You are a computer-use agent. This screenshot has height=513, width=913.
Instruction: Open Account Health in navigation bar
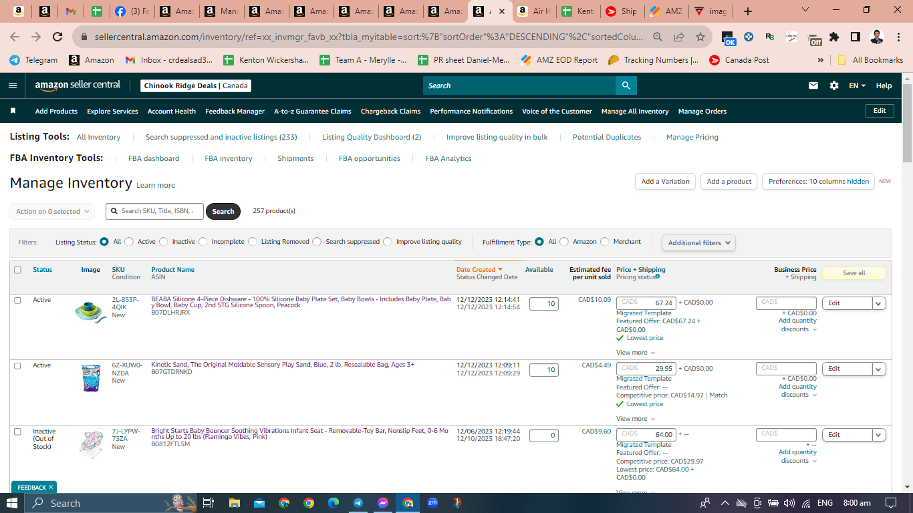(172, 111)
